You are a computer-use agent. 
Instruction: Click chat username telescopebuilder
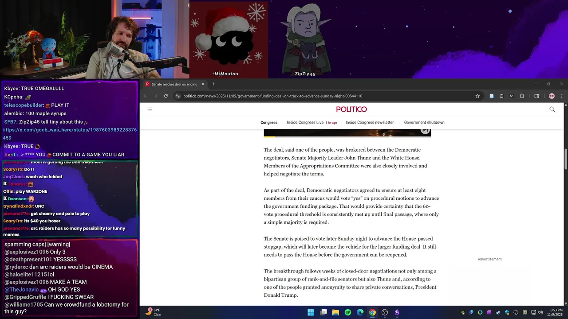click(x=24, y=105)
